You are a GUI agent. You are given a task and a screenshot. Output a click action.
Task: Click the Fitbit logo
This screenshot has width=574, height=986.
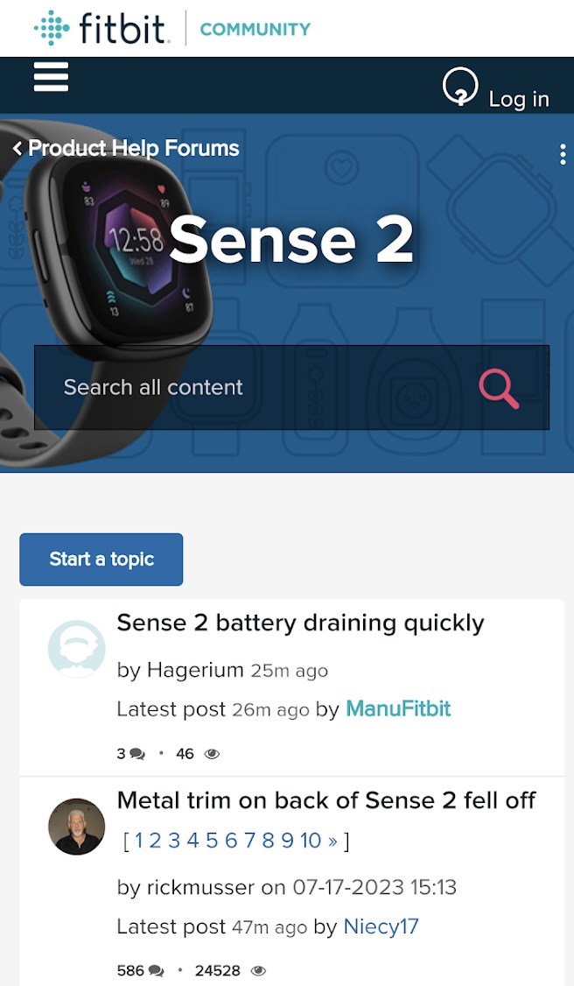pyautogui.click(x=101, y=28)
